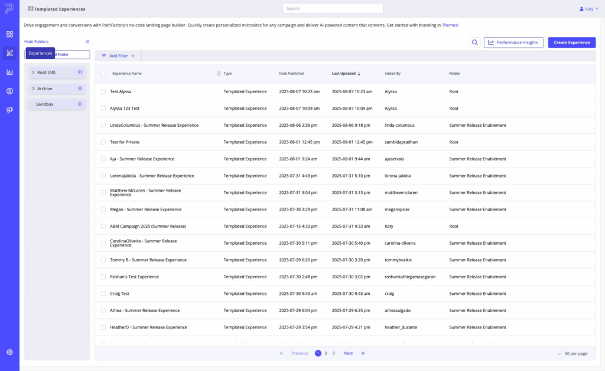Open the dashboard grid icon in sidebar
The height and width of the screenshot is (371, 605).
click(9, 34)
